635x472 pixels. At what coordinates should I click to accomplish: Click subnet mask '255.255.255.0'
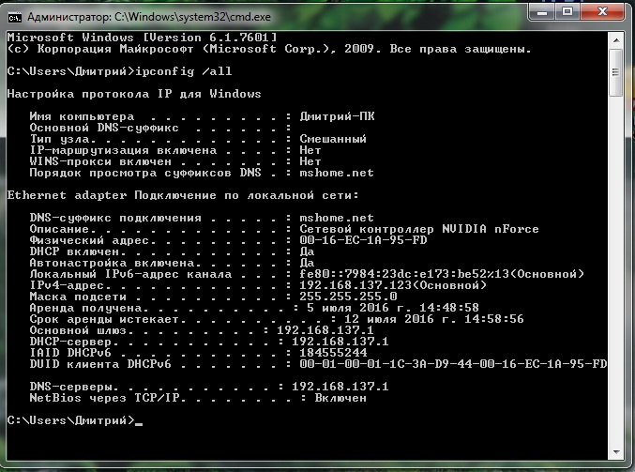[x=348, y=297]
